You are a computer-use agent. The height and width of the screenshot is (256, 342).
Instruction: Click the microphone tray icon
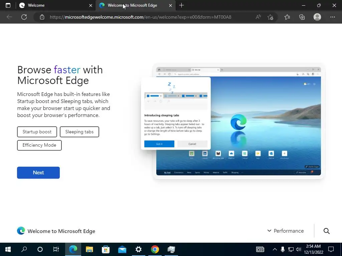(283, 249)
